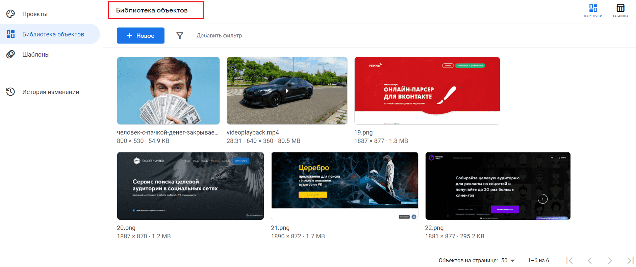
Task: Click the Библиотека объектов page heading
Action: pyautogui.click(x=152, y=10)
